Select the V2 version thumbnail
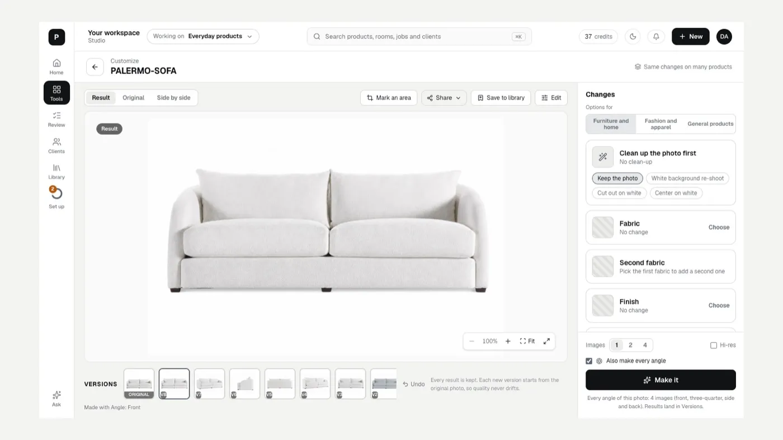Image resolution: width=783 pixels, height=440 pixels. 384,384
